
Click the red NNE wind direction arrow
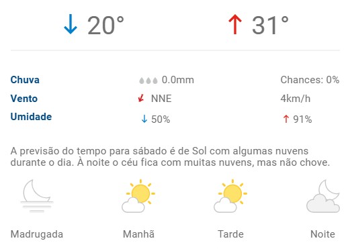(141, 98)
